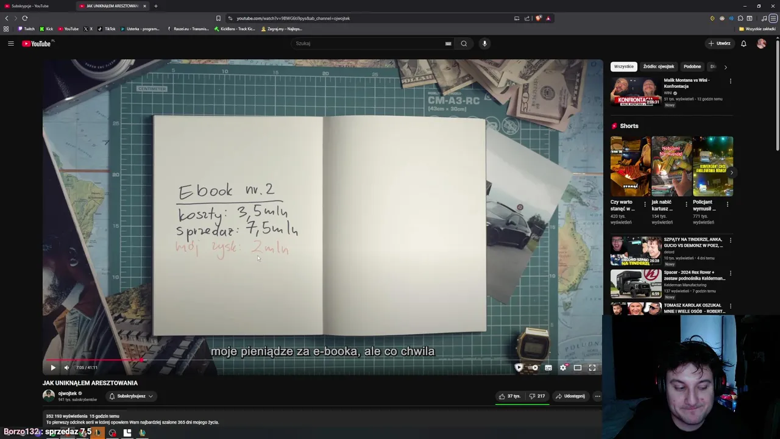Open player settings gear
Image resolution: width=780 pixels, height=439 pixels.
point(563,368)
